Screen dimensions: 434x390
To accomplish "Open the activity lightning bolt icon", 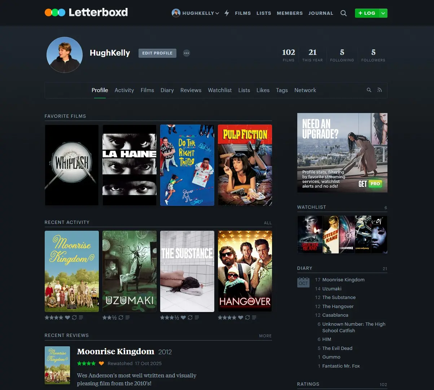I will [227, 13].
